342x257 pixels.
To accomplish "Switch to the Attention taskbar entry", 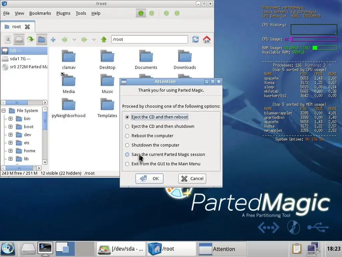I will (222, 249).
